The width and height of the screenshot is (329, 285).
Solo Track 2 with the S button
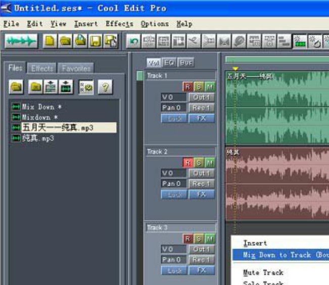click(x=199, y=162)
